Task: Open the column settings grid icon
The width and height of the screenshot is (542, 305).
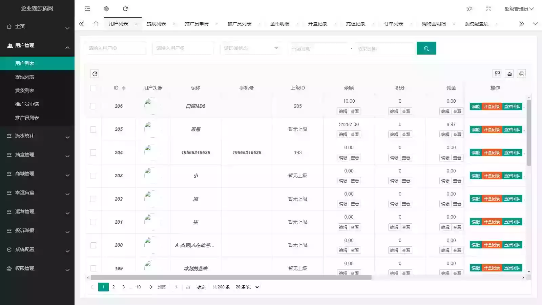Action: pyautogui.click(x=497, y=74)
